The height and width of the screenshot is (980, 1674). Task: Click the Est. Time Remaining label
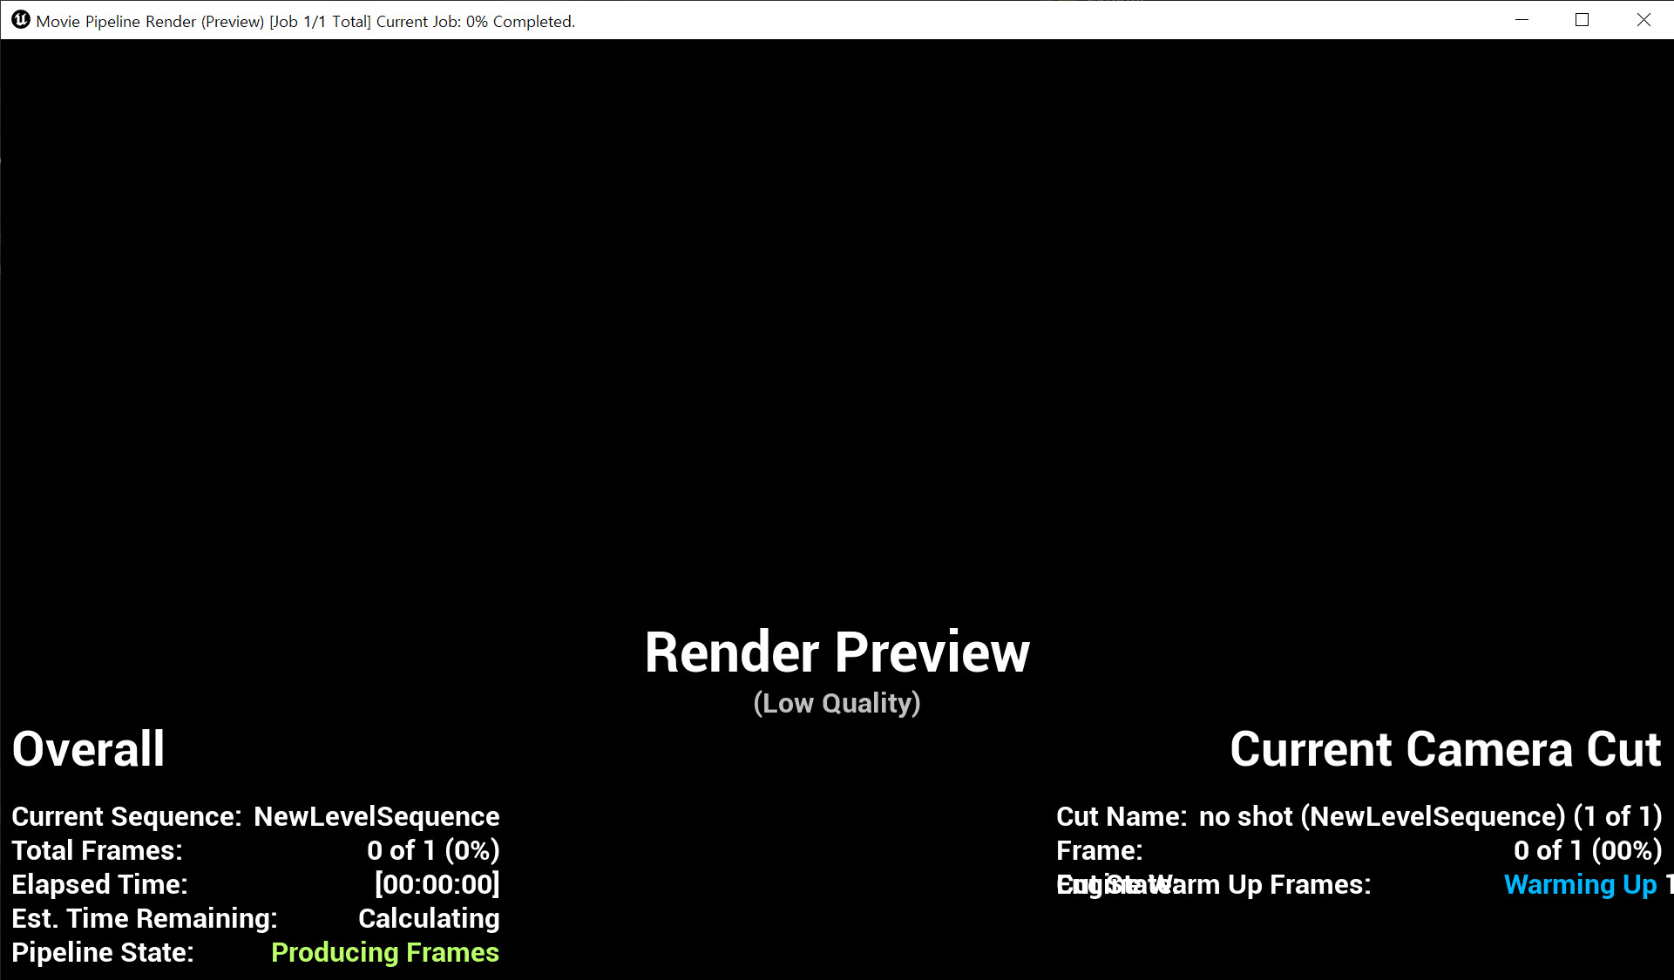145,918
